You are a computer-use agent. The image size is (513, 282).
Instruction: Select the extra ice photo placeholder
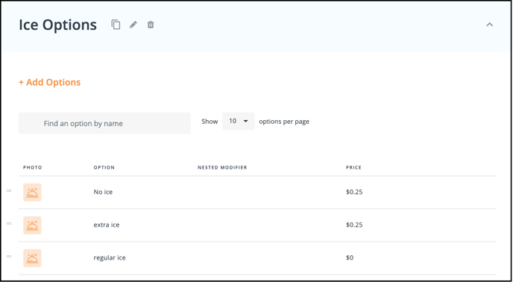pos(32,225)
